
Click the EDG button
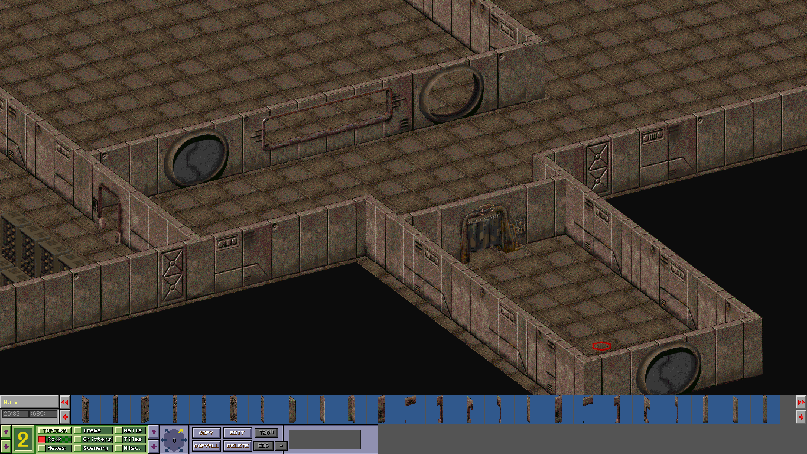coord(263,446)
